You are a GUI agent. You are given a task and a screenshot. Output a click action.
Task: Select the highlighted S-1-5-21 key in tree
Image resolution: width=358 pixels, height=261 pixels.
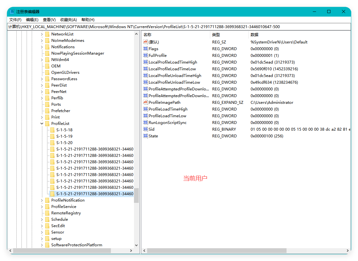point(95,194)
